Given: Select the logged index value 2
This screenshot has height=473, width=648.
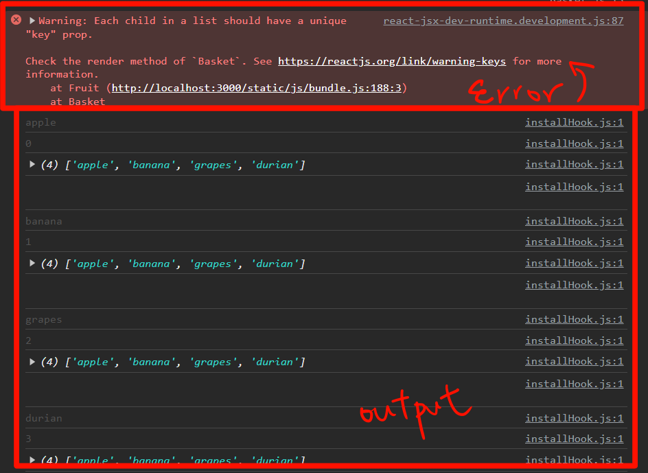Looking at the screenshot, I should pyautogui.click(x=28, y=341).
